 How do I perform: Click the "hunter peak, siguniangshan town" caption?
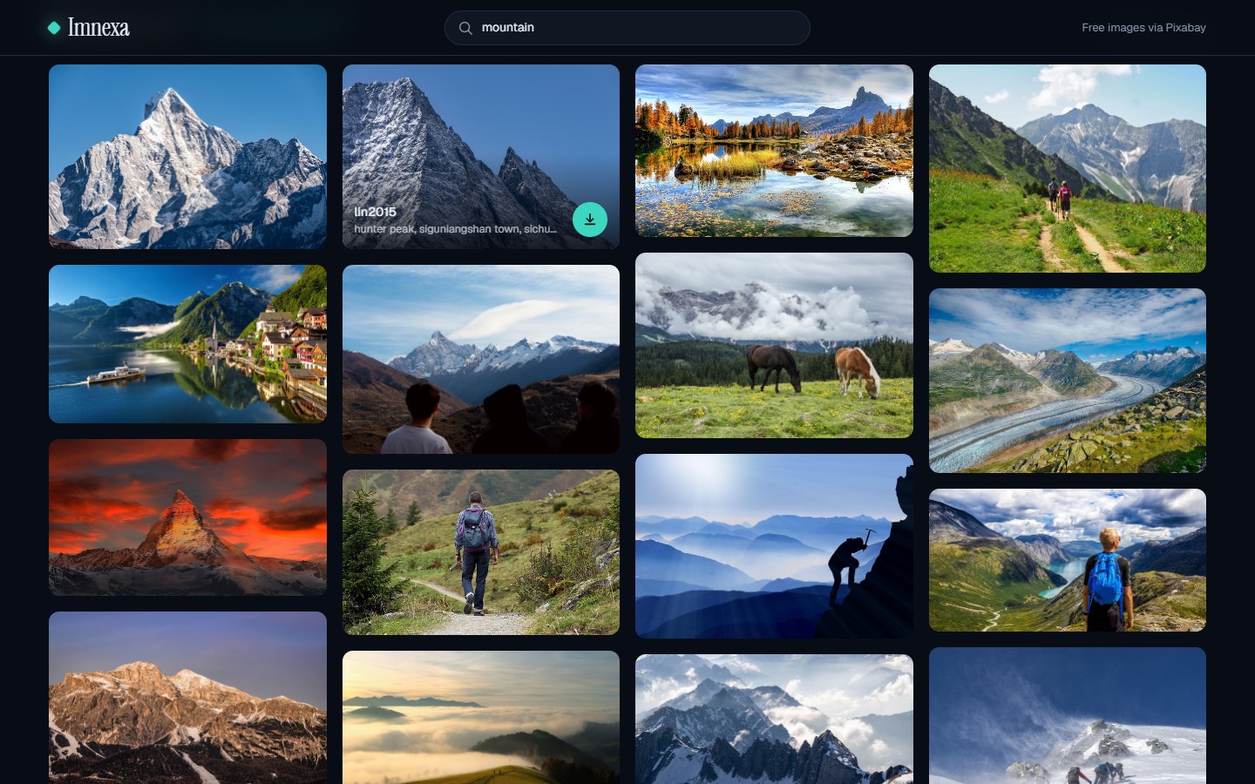pos(455,229)
